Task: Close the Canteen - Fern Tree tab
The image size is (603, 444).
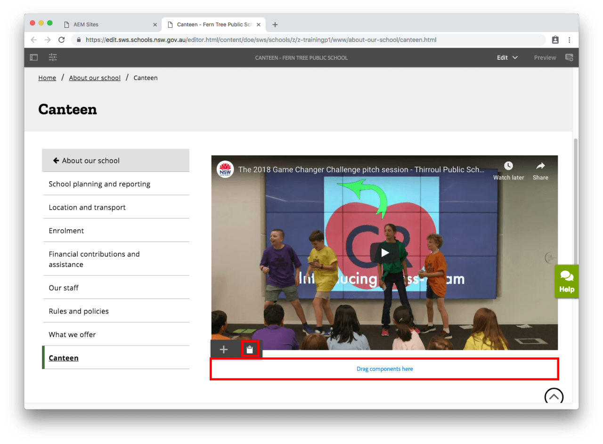Action: click(x=259, y=24)
